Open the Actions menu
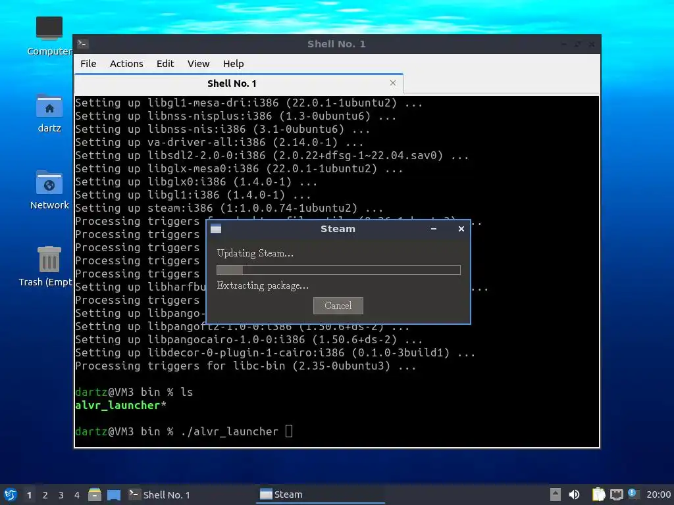Viewport: 674px width, 505px height. (x=126, y=64)
